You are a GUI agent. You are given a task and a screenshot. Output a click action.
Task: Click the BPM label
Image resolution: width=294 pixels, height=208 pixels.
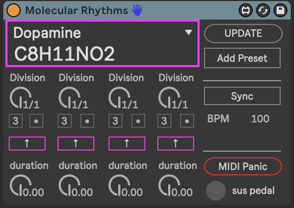[218, 119]
